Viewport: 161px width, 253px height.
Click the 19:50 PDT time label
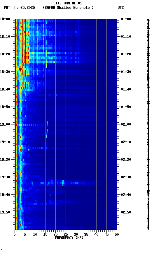tap(5, 212)
